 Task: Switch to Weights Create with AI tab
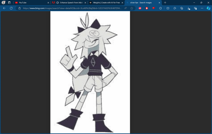pos(106,2)
